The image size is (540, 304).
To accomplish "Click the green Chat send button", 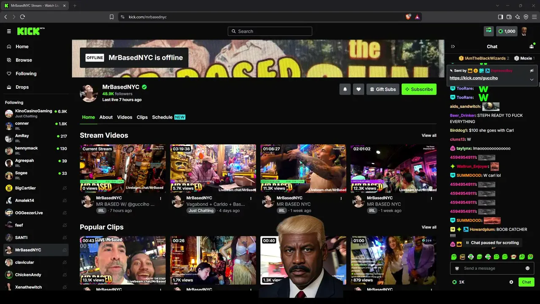I will pos(526,282).
